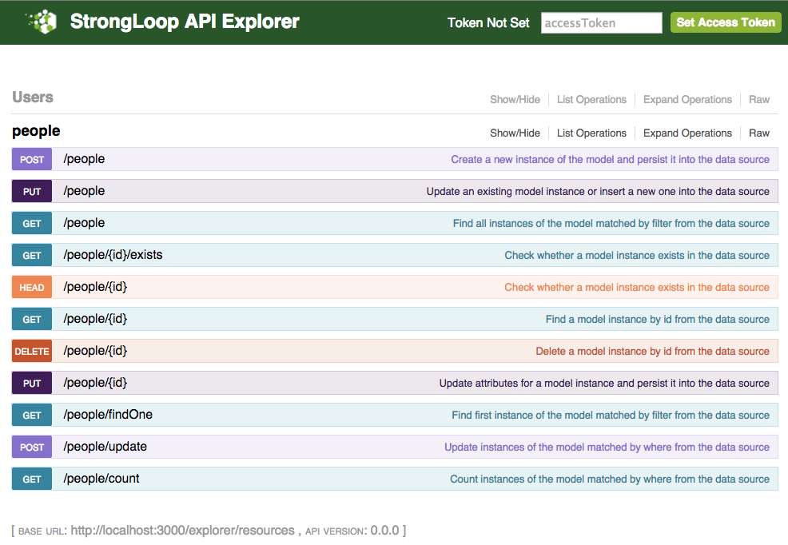Click the POST badge for /people
The width and height of the screenshot is (788, 545).
tap(31, 159)
